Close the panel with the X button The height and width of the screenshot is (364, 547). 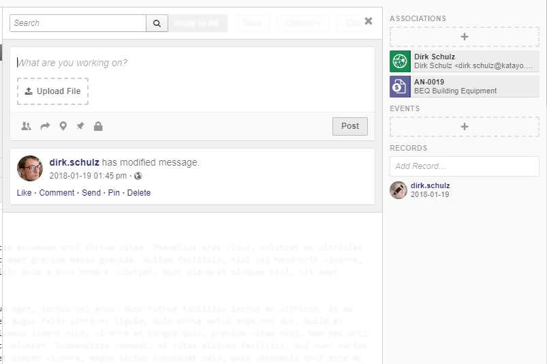coord(369,21)
